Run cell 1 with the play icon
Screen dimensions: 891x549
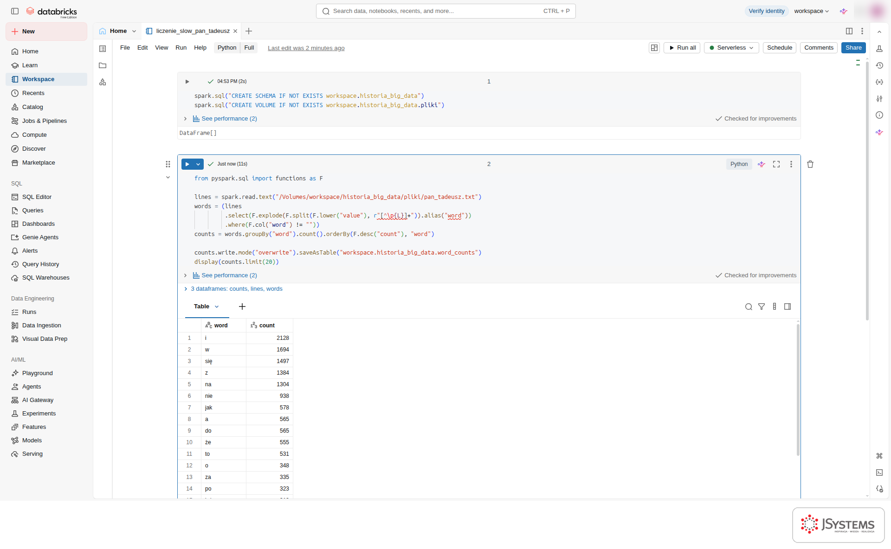point(187,82)
